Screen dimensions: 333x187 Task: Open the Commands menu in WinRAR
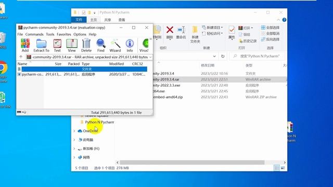point(34,34)
